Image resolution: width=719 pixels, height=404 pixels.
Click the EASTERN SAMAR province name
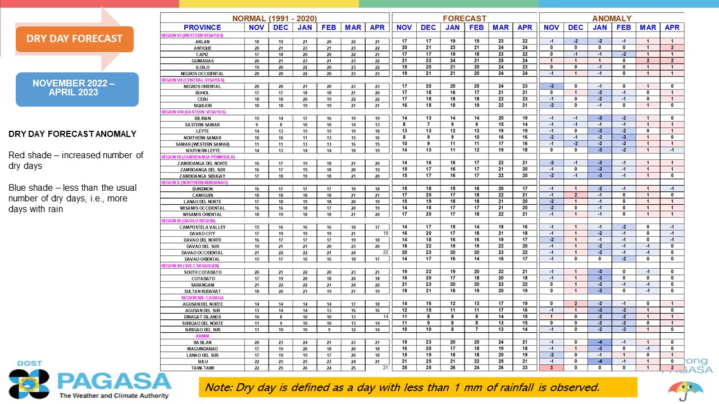[x=202, y=125]
